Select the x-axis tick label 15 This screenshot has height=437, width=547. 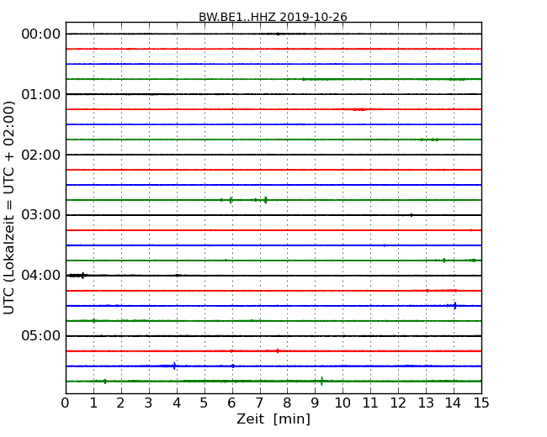pos(481,403)
